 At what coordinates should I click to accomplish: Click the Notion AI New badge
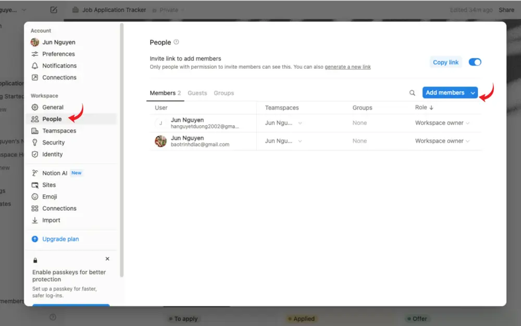click(x=77, y=173)
